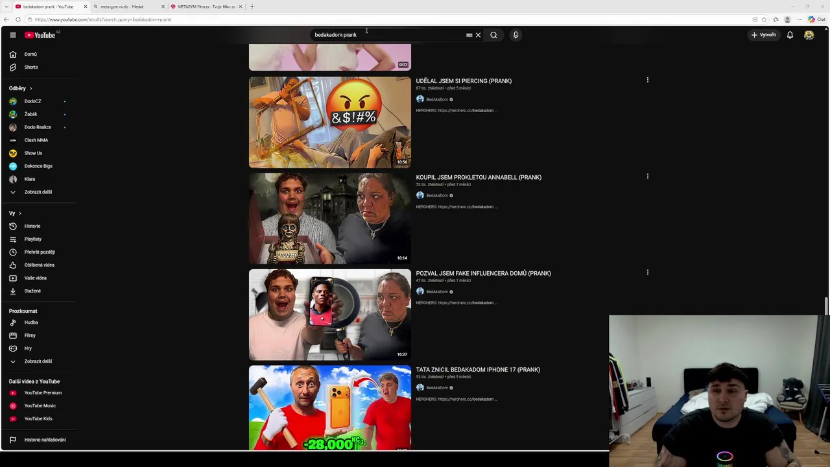The image size is (830, 467).
Task: Open the notifications bell
Action: [790, 35]
